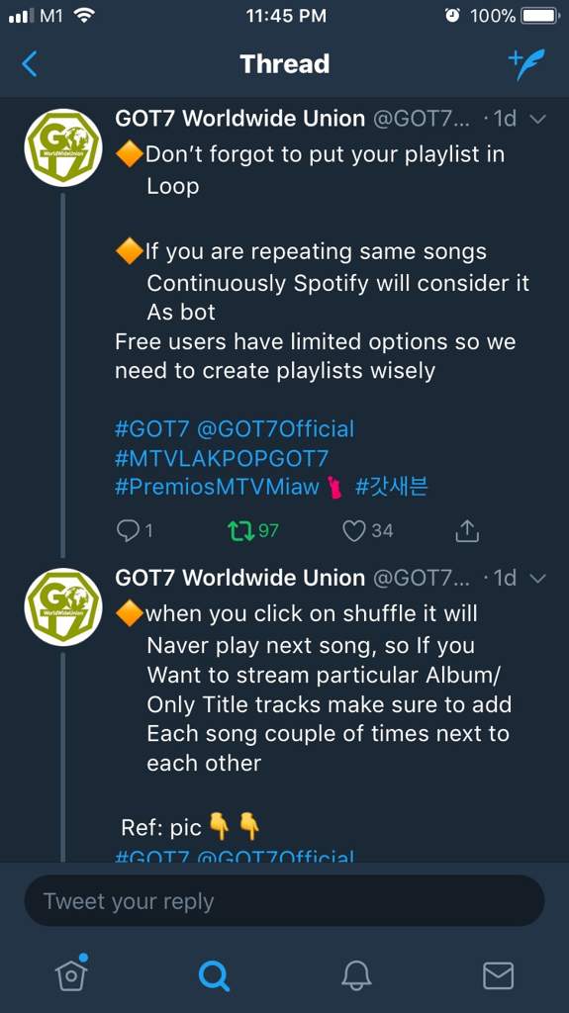
Task: Open first GOT7 Worldwide Union avatar
Action: (62, 148)
